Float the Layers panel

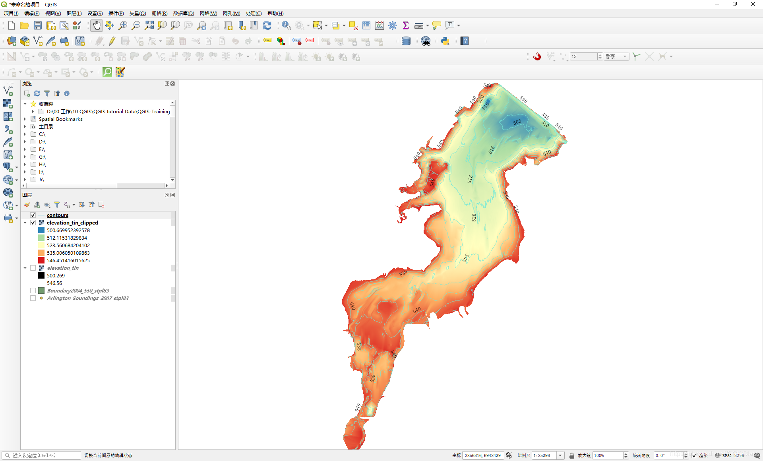click(x=167, y=195)
